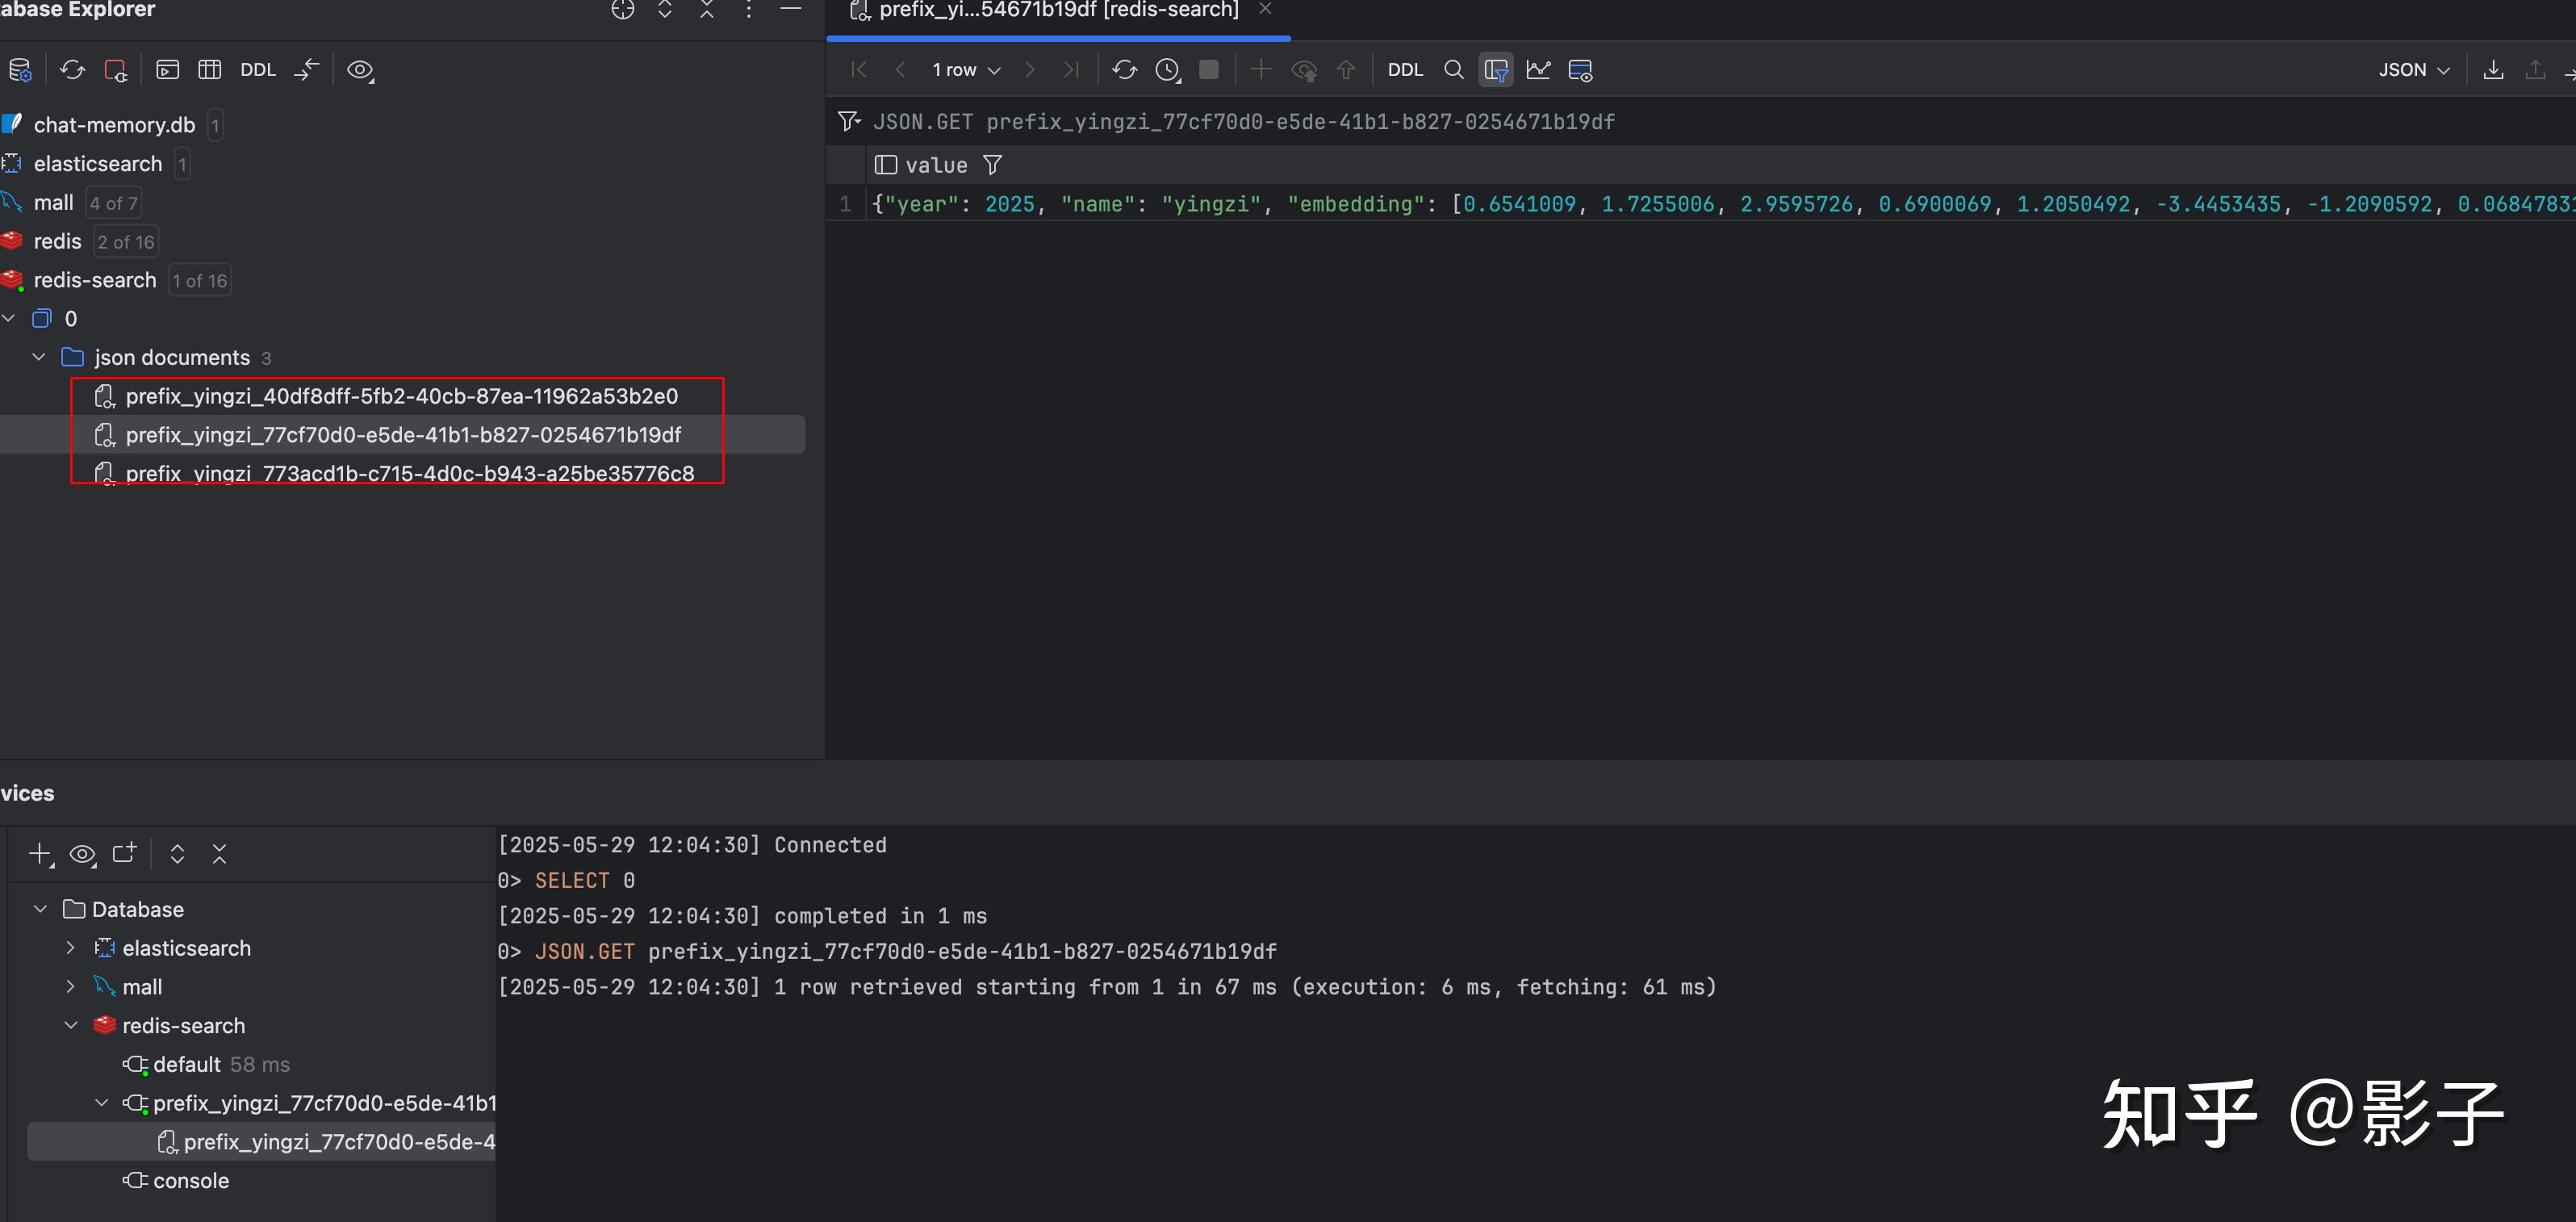The width and height of the screenshot is (2576, 1222).
Task: Click the refresh icon in Database Explorer toolbar
Action: click(72, 70)
